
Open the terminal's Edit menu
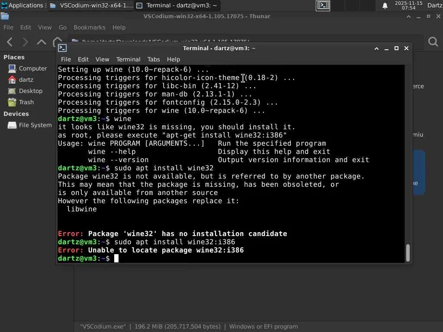point(83,59)
